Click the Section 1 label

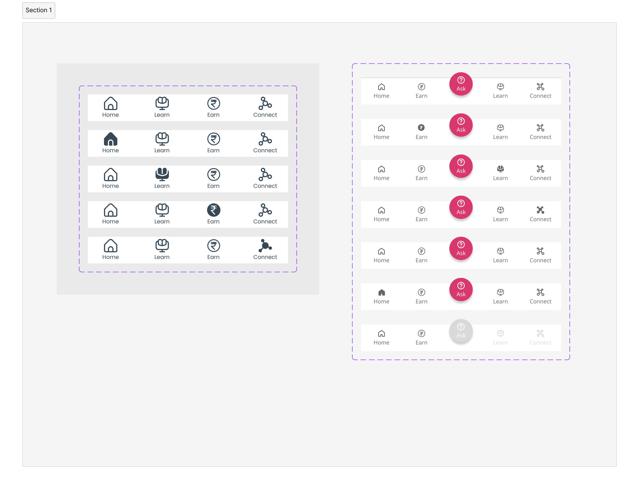click(x=38, y=10)
